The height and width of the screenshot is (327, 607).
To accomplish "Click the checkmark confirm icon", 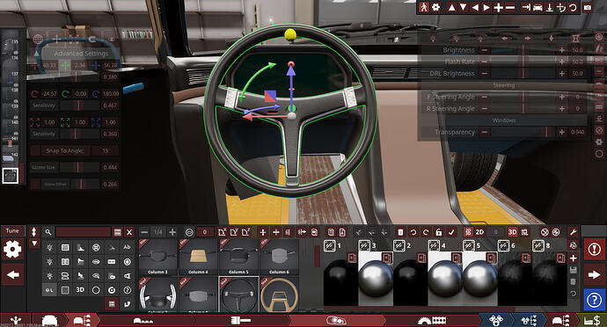I will pyautogui.click(x=451, y=232).
